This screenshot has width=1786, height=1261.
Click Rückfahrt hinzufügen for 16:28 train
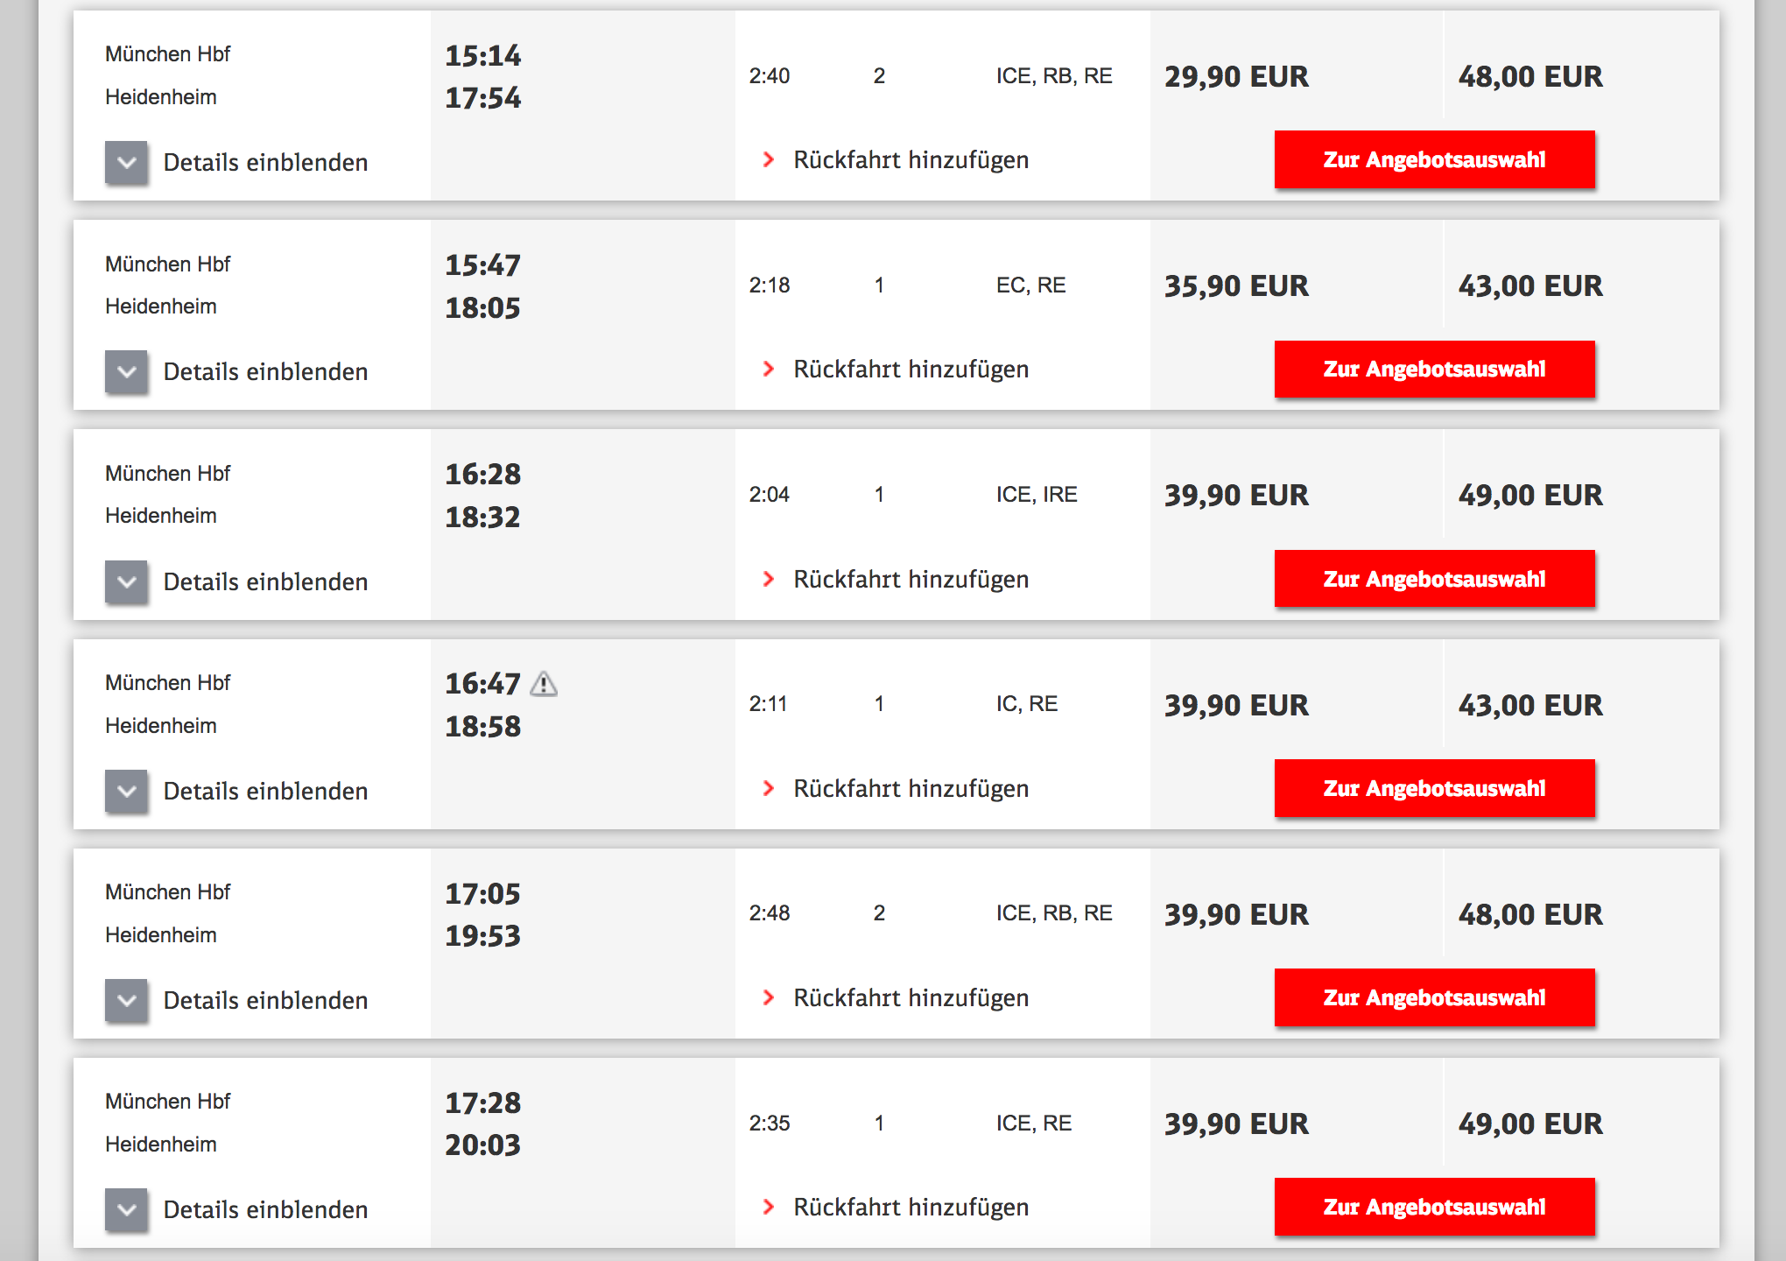click(x=910, y=580)
